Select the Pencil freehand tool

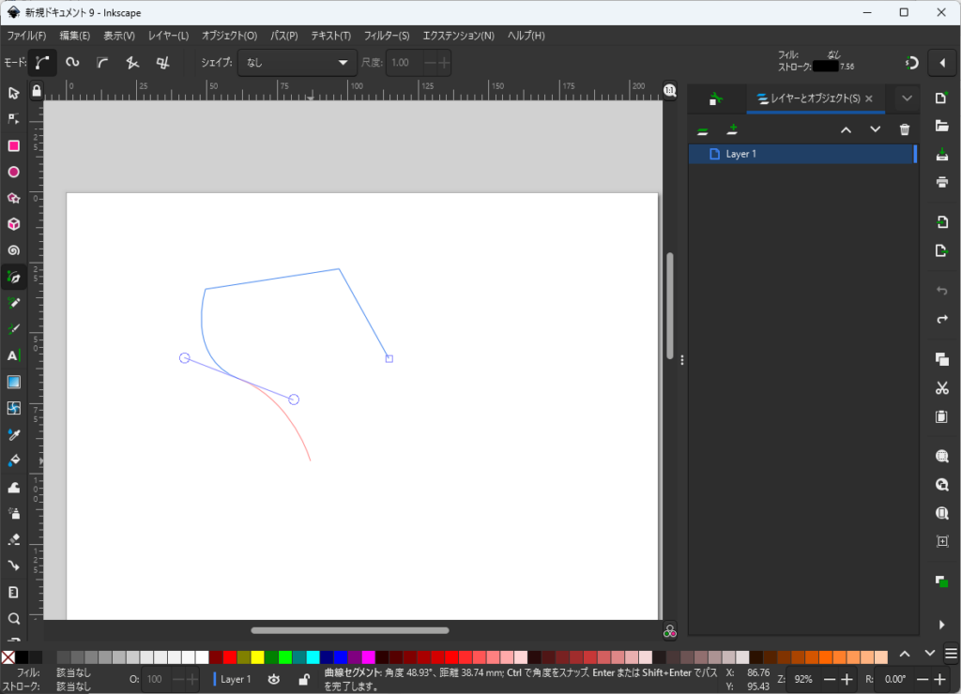tap(13, 303)
